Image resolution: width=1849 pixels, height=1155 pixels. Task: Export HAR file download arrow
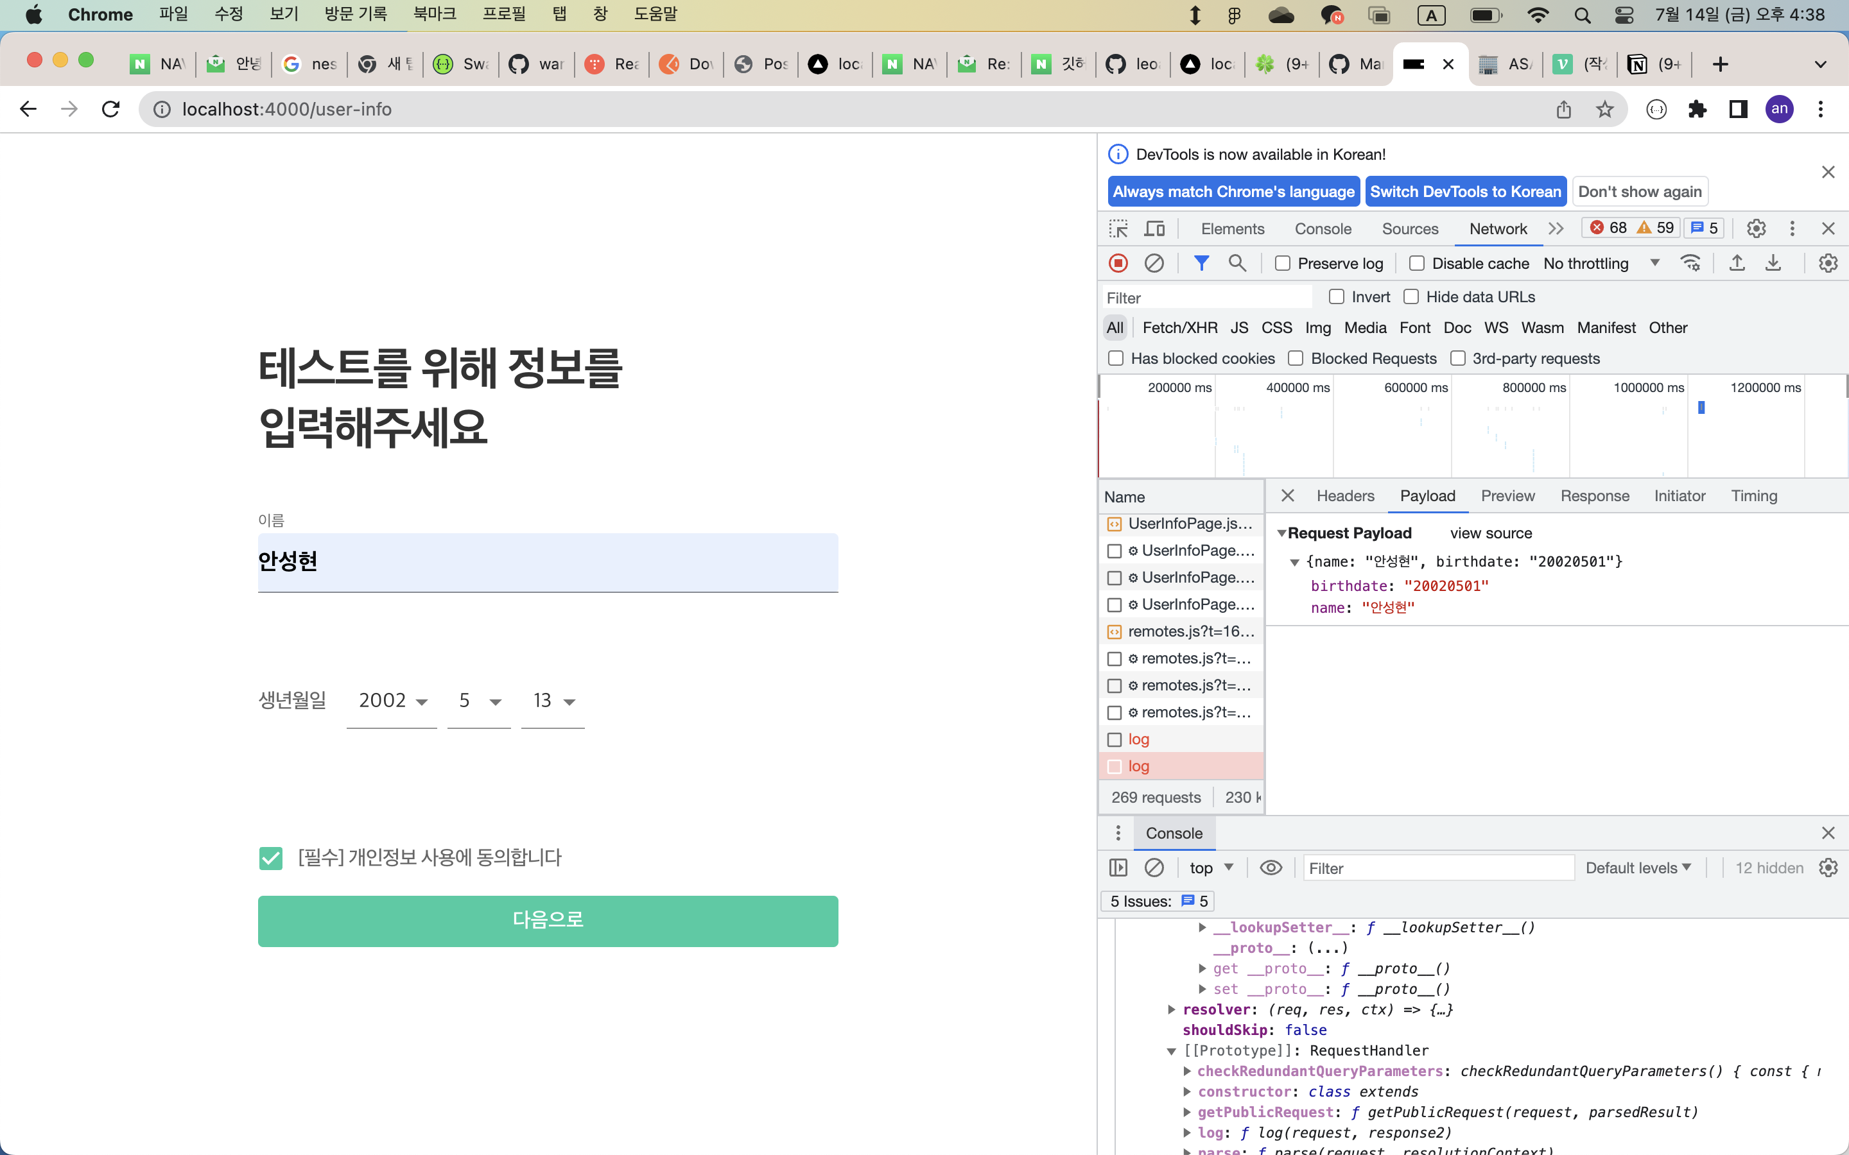[x=1773, y=264]
